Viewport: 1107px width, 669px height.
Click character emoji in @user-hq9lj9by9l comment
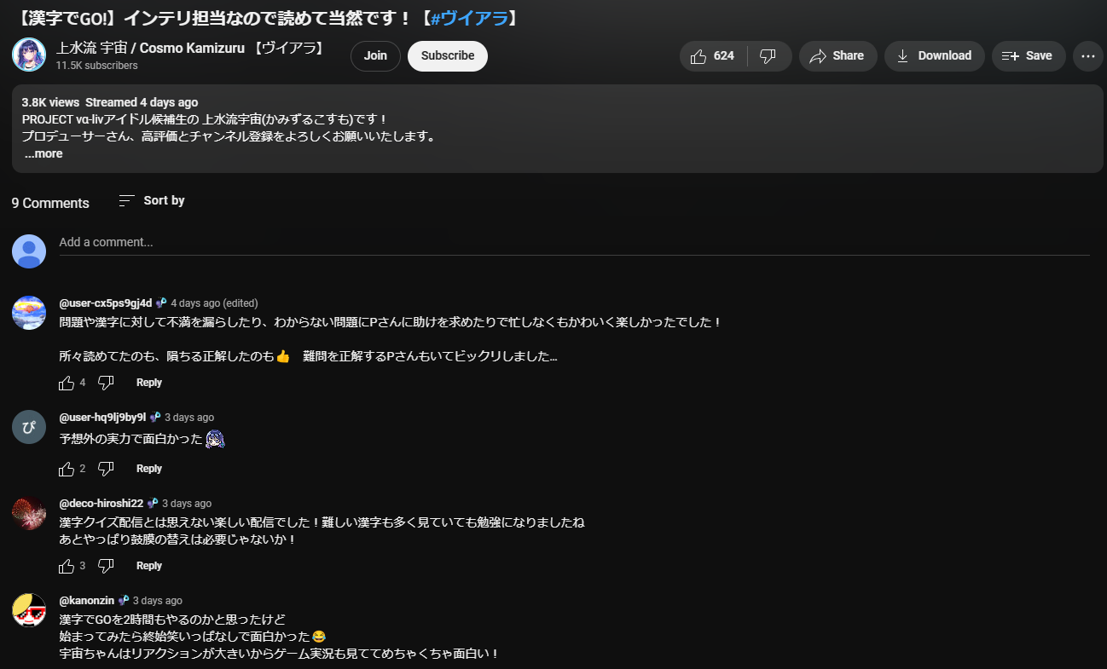coord(216,440)
